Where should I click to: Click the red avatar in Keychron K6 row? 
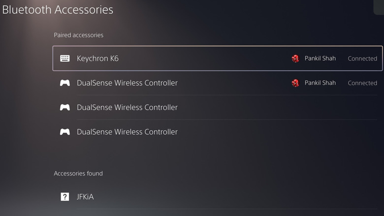(x=295, y=58)
